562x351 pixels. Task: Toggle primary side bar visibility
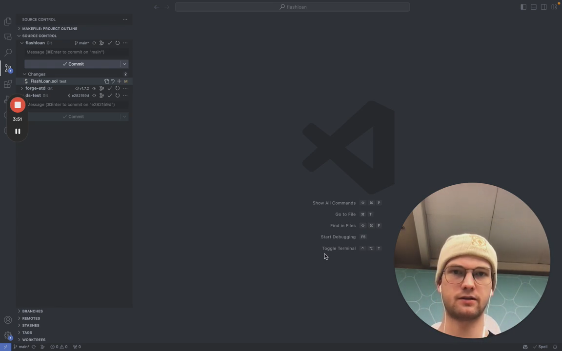coord(523,7)
